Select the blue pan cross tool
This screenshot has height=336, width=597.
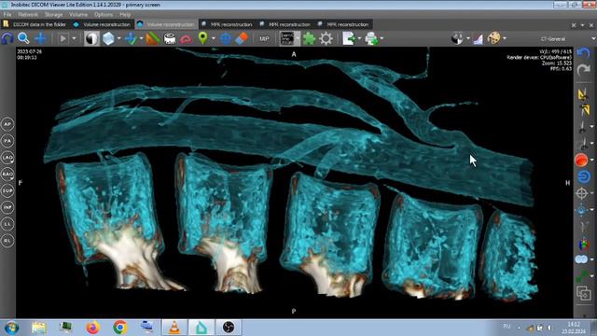point(41,38)
